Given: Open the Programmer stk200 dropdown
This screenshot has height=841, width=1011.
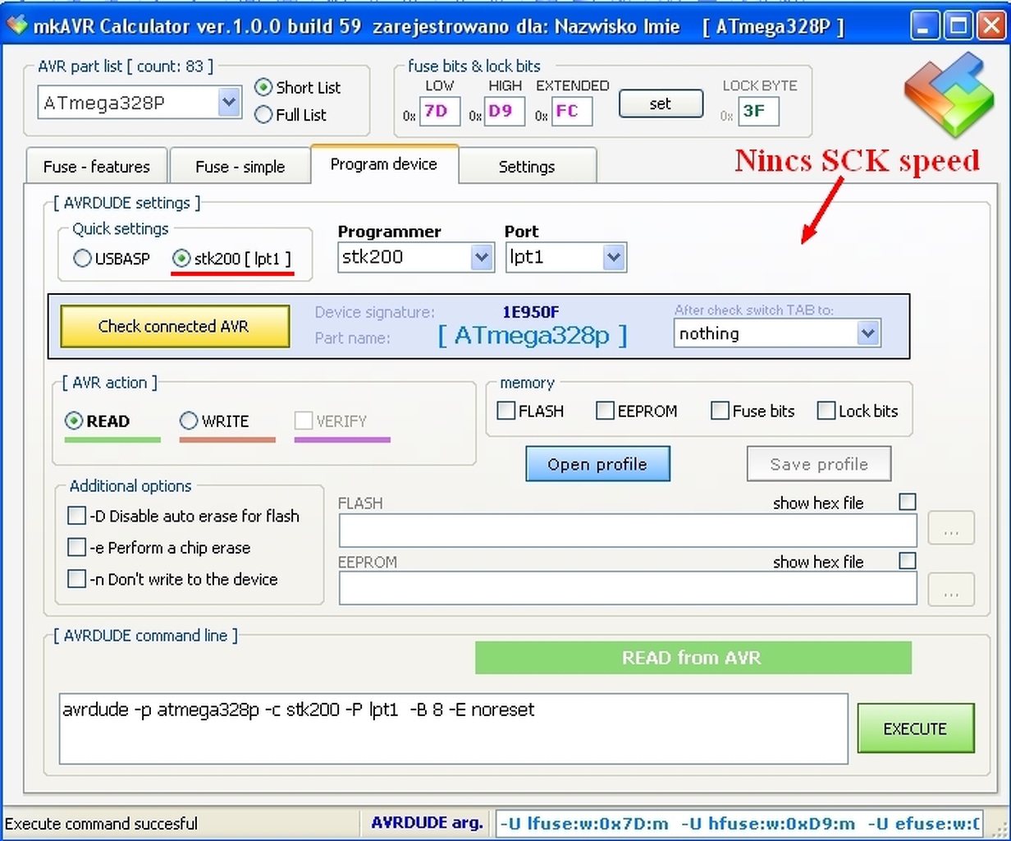Looking at the screenshot, I should [x=483, y=257].
